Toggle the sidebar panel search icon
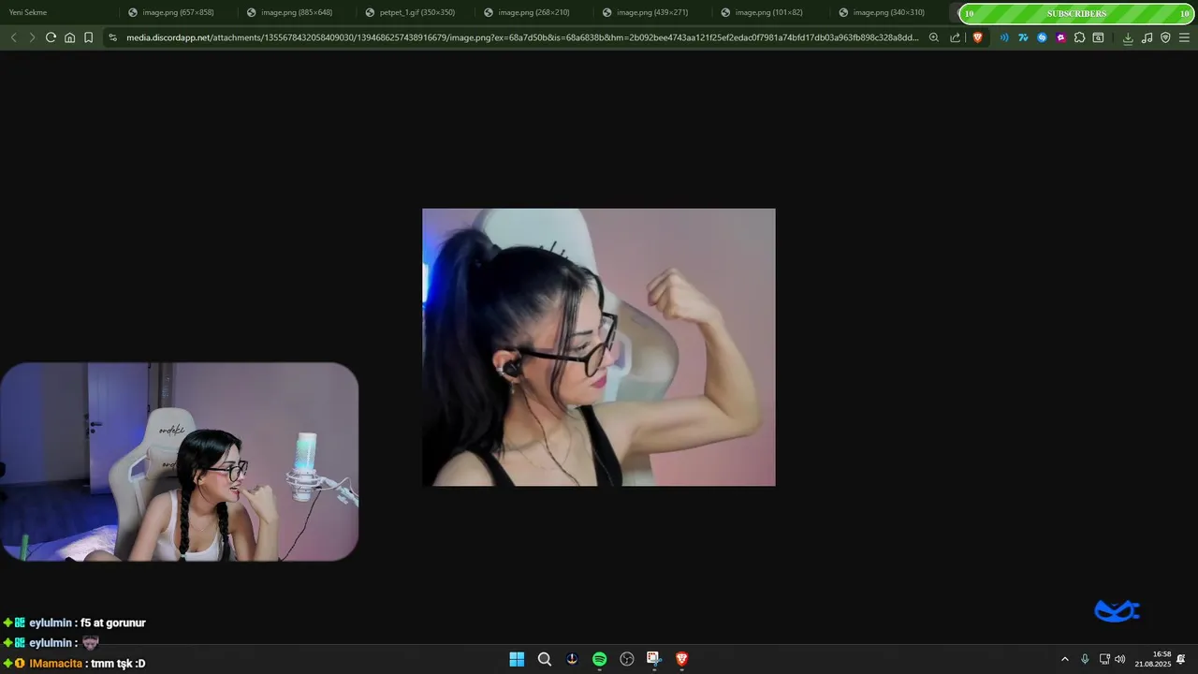Image resolution: width=1198 pixels, height=674 pixels. tap(1098, 37)
